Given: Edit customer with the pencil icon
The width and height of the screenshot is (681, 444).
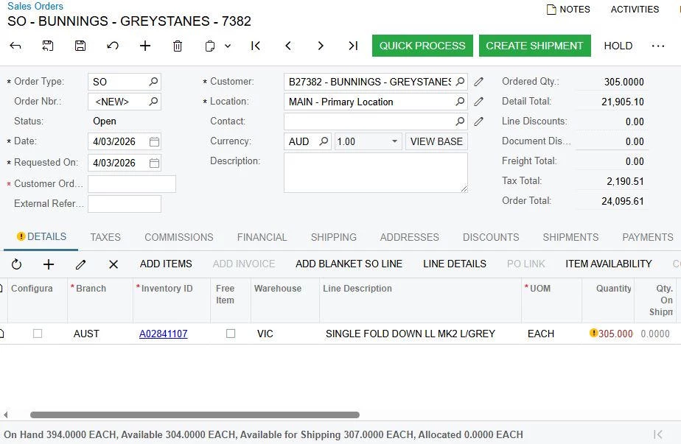Looking at the screenshot, I should (478, 82).
